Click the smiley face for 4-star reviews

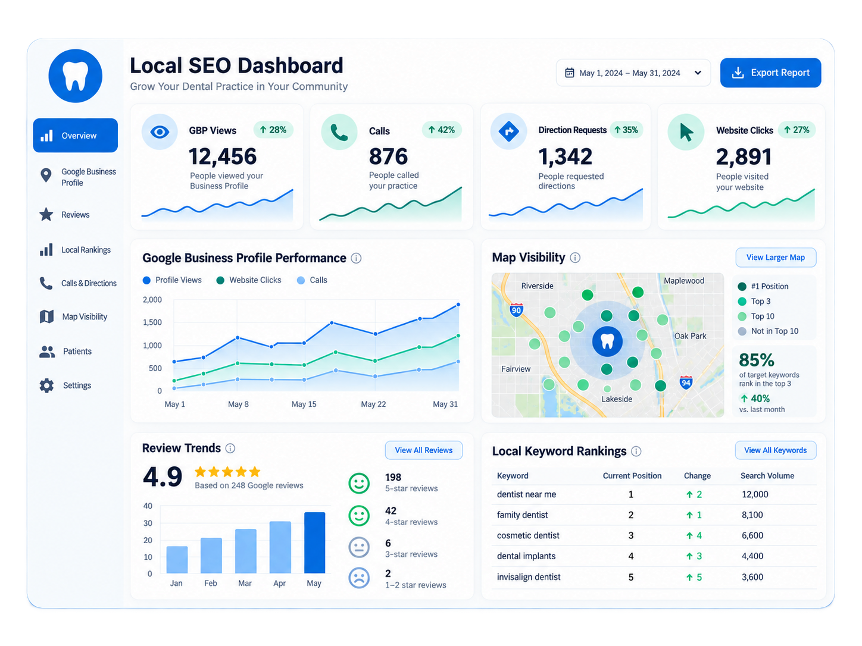[359, 515]
